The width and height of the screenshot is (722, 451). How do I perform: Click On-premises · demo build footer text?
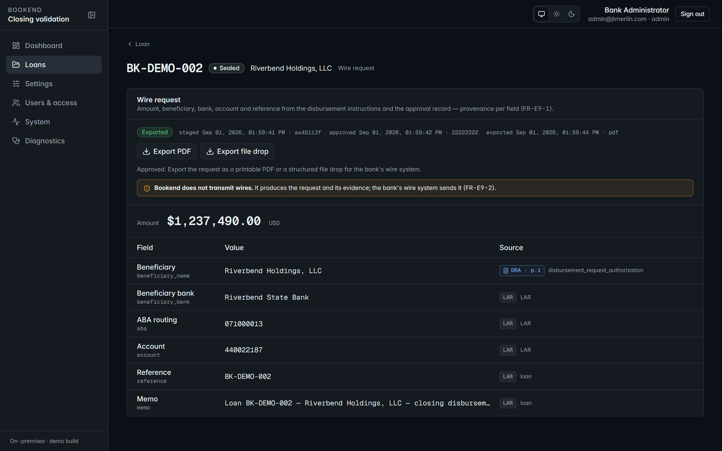(44, 441)
